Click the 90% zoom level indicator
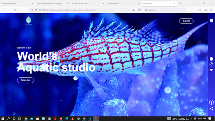The image size is (215, 121). (133, 10)
